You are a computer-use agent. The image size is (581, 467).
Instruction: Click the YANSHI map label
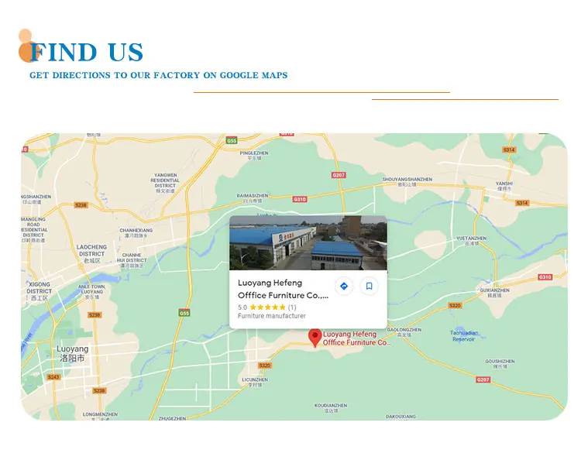[x=504, y=186]
